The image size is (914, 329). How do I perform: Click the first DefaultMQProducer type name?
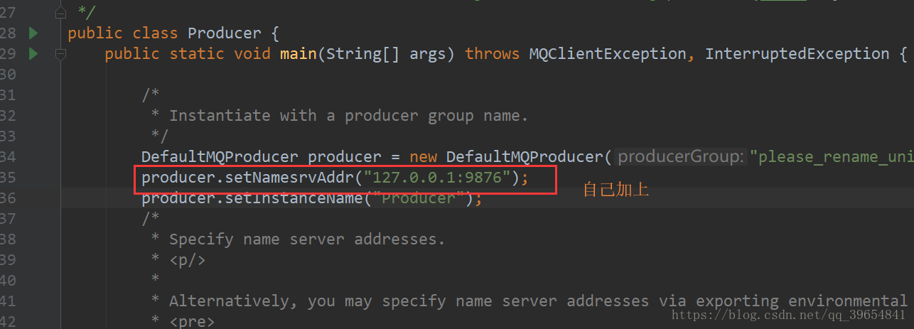click(x=220, y=157)
